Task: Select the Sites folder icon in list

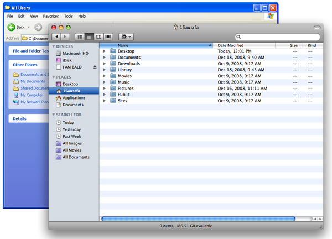Action: coord(113,101)
